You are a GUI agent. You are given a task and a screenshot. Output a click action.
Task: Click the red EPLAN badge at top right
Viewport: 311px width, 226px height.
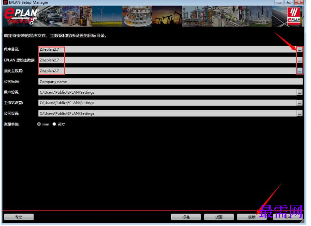[294, 17]
